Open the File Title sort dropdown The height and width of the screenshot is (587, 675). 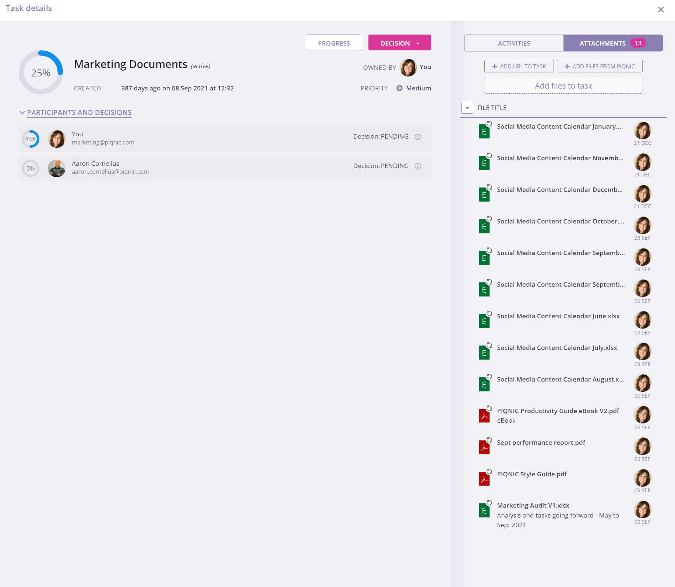[467, 108]
